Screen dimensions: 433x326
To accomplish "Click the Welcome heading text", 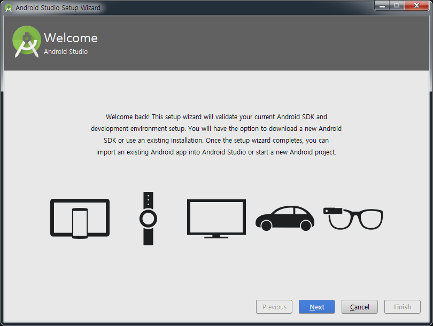I will click(x=71, y=38).
